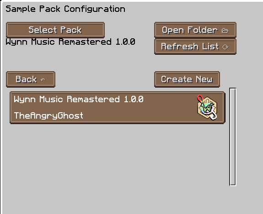This screenshot has width=263, height=214.
Task: Click the Create New label
Action: click(x=187, y=79)
